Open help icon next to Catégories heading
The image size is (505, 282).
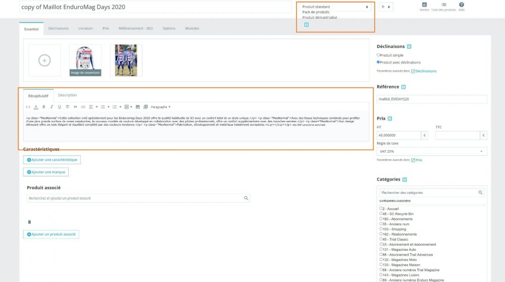pos(405,179)
